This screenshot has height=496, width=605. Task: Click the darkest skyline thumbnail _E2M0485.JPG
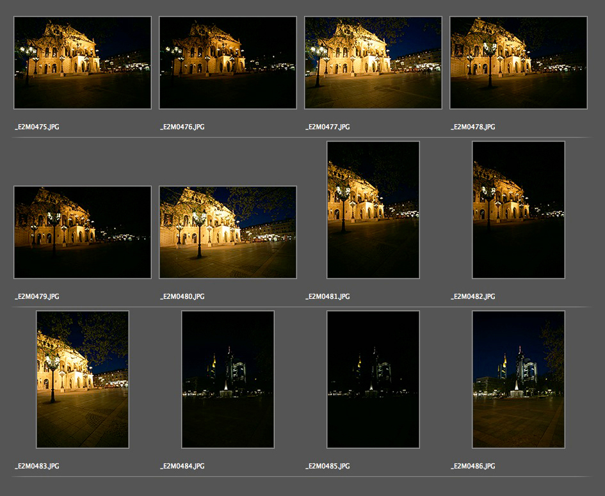click(373, 380)
